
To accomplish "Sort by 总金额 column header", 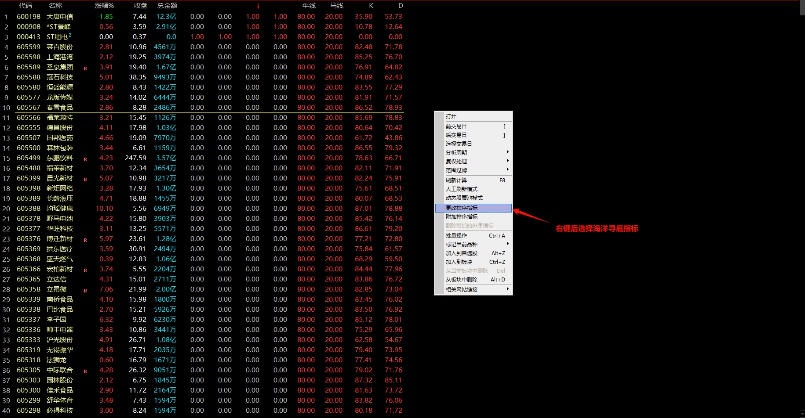I will click(x=167, y=6).
